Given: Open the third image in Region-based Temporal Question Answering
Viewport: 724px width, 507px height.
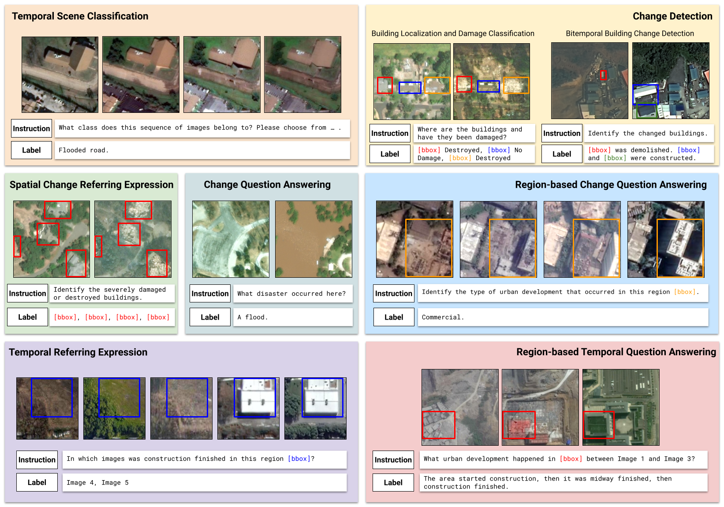Looking at the screenshot, I should (621, 407).
